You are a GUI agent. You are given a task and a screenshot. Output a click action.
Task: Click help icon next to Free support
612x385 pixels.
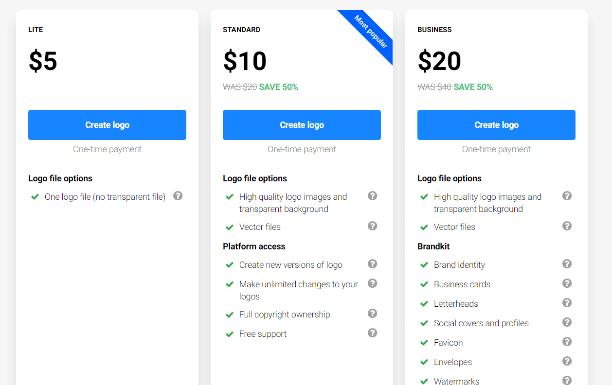pyautogui.click(x=373, y=333)
